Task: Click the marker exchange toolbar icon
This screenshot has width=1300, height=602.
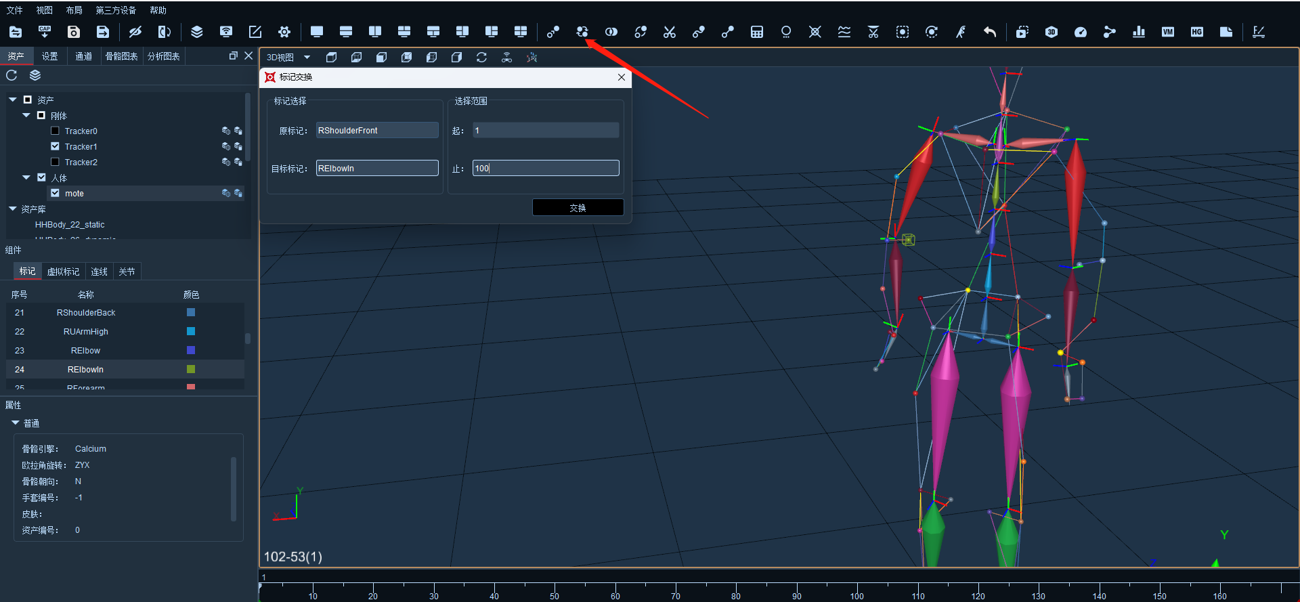Action: 582,32
